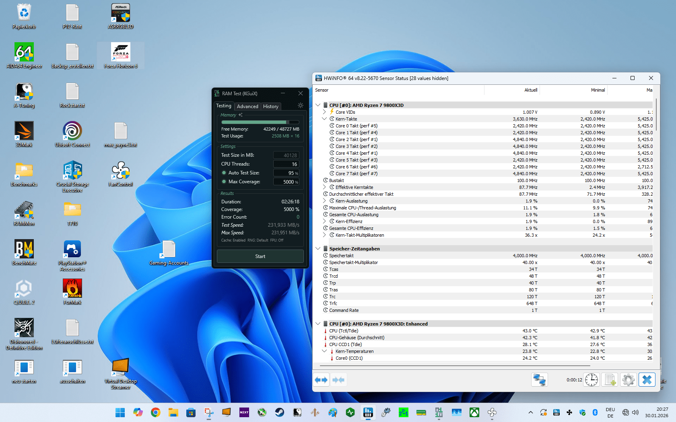
Task: Collapse the Speicher-Zeitangaben section
Action: pos(318,249)
